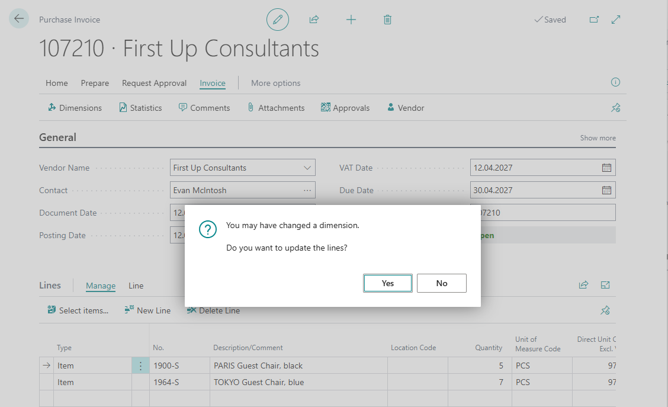Open Dimensions action
This screenshot has height=407, width=668.
click(75, 108)
